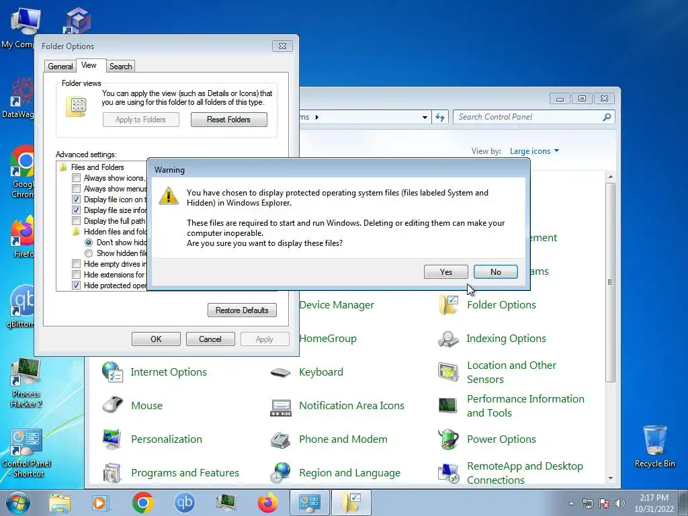
Task: Select Show hidden files radio button
Action: click(89, 253)
